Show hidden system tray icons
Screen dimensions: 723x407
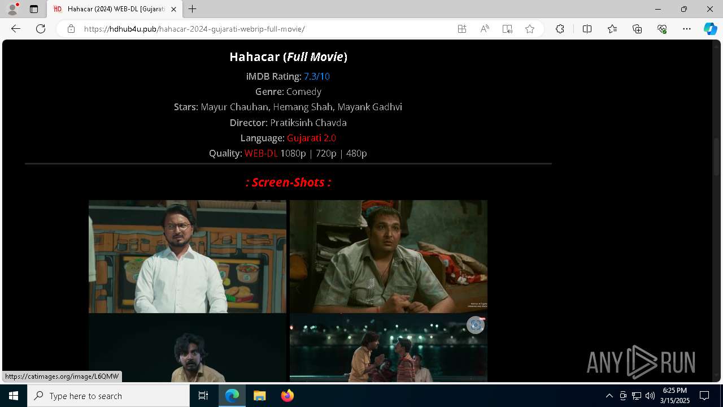tap(609, 396)
